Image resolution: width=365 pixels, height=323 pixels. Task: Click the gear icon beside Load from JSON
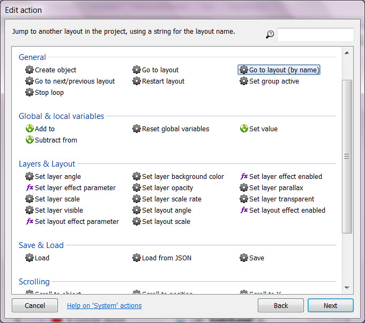[137, 258]
